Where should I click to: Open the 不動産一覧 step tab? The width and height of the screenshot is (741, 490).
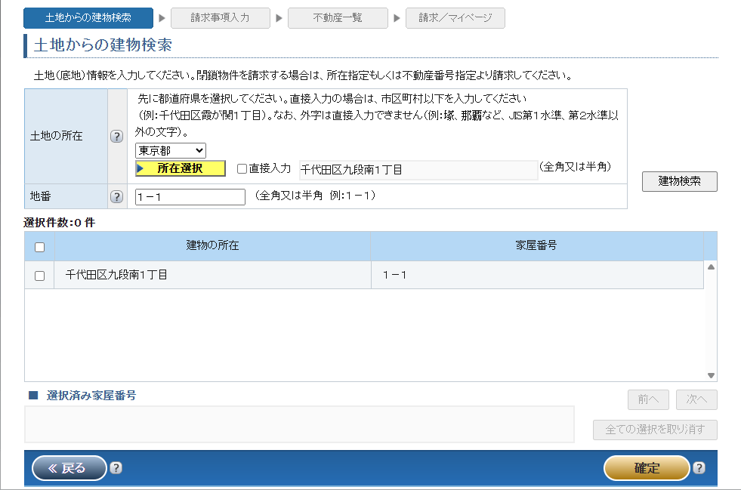coord(338,18)
